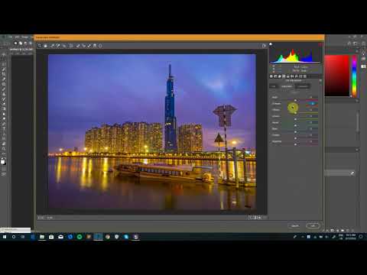Image resolution: width=367 pixels, height=275 pixels.
Task: Select the Transform tool
Action: (71, 46)
